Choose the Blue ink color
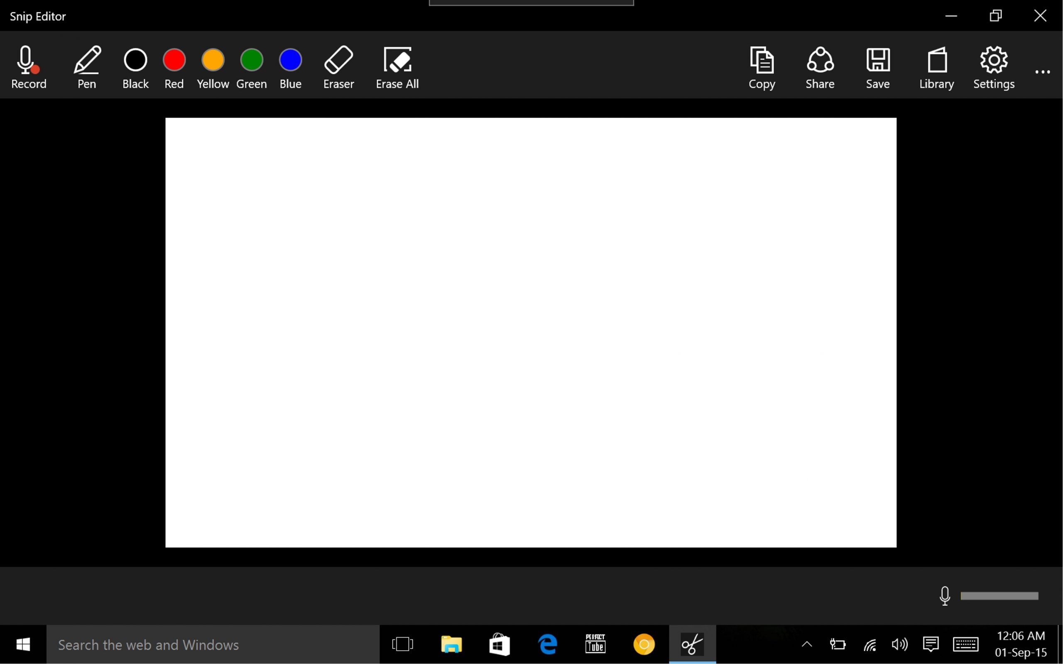The image size is (1063, 664). click(290, 61)
